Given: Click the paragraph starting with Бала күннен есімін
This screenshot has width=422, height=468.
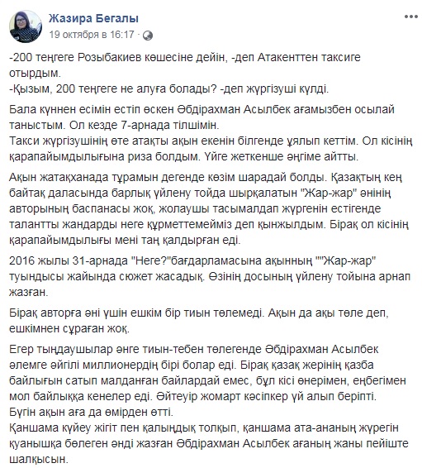Looking at the screenshot, I should point(202,117).
